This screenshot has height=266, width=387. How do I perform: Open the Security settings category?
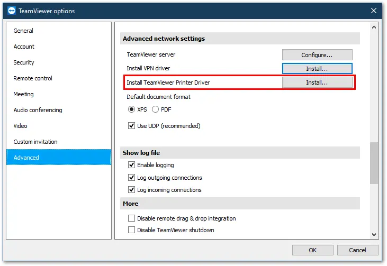click(x=24, y=62)
